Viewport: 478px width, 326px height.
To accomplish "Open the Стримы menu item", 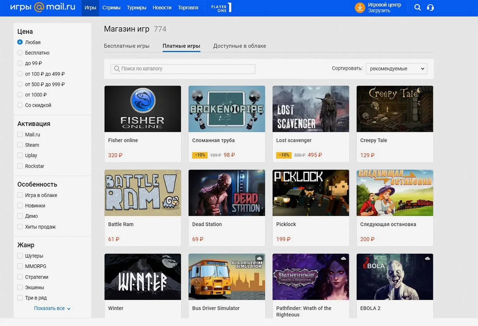I will tap(111, 8).
